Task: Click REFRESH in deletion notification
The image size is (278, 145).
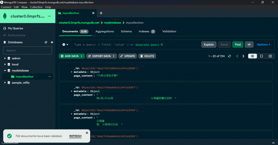Action: pyautogui.click(x=75, y=136)
